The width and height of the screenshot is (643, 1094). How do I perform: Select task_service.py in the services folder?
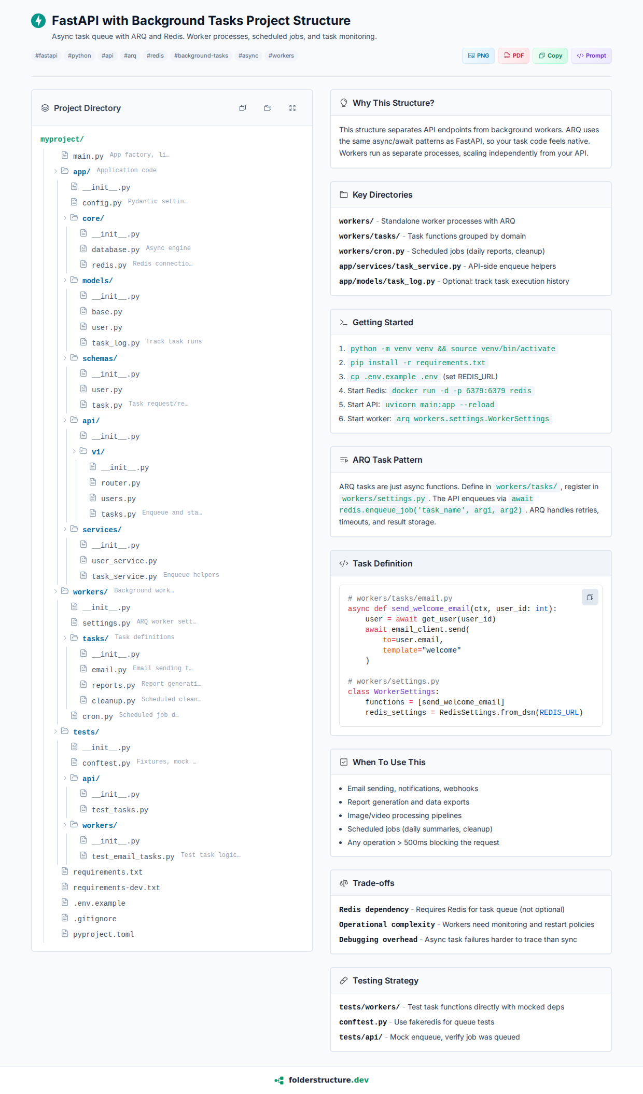tap(124, 576)
